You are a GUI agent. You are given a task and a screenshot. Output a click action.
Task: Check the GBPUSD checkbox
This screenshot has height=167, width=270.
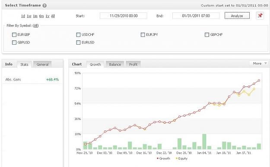coord(14,42)
